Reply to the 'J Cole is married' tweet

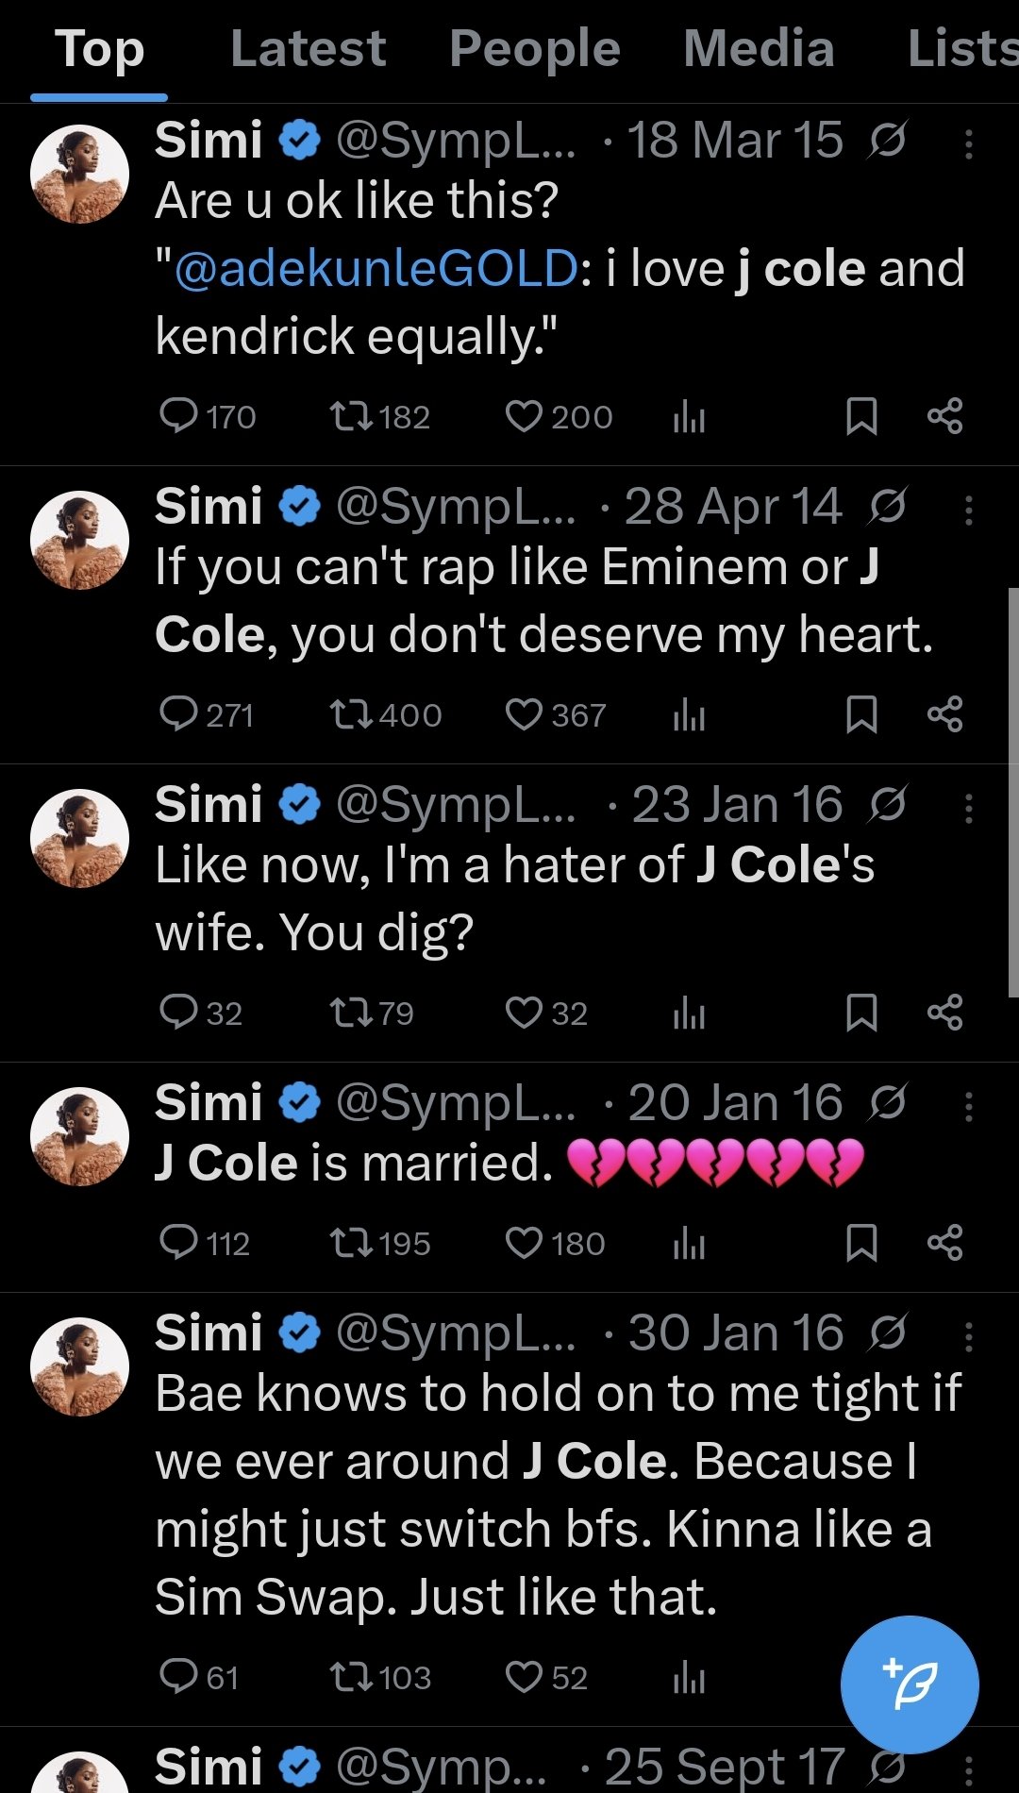[x=178, y=1243]
